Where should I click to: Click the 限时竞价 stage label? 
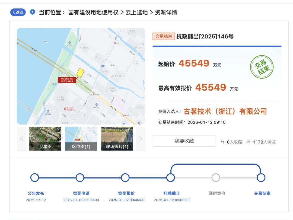click(x=217, y=193)
